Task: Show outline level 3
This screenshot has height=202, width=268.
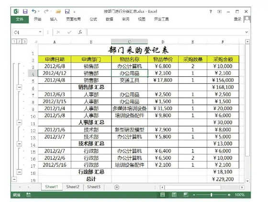Action: point(24,41)
